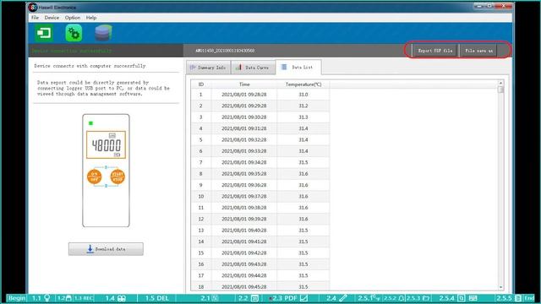Select time cell 2021/08/01 09:32:28

(244, 139)
